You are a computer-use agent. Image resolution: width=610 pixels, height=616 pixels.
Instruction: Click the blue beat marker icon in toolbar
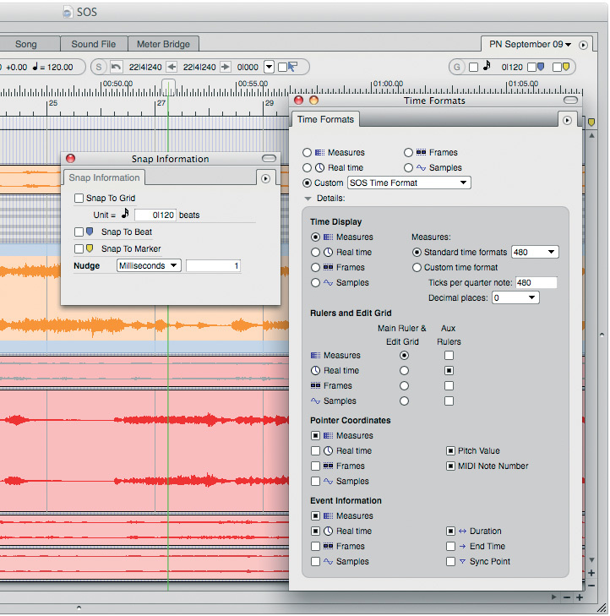(x=541, y=67)
